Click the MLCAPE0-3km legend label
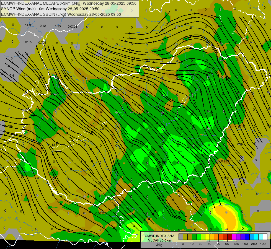The width and height of the screenshot is (271, 249). [159, 240]
